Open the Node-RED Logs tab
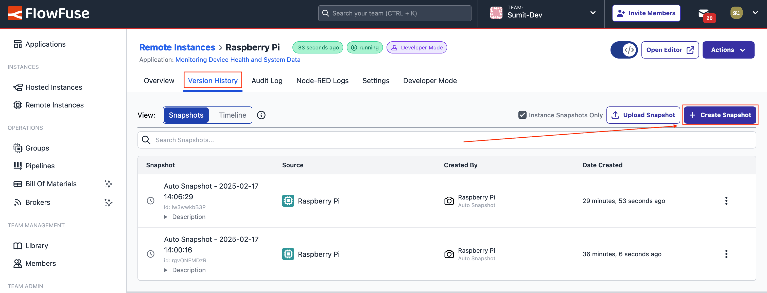Viewport: 767px width, 293px height. coord(322,80)
